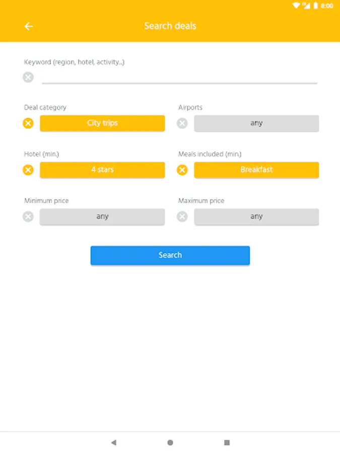Click the blue Search button

point(170,255)
